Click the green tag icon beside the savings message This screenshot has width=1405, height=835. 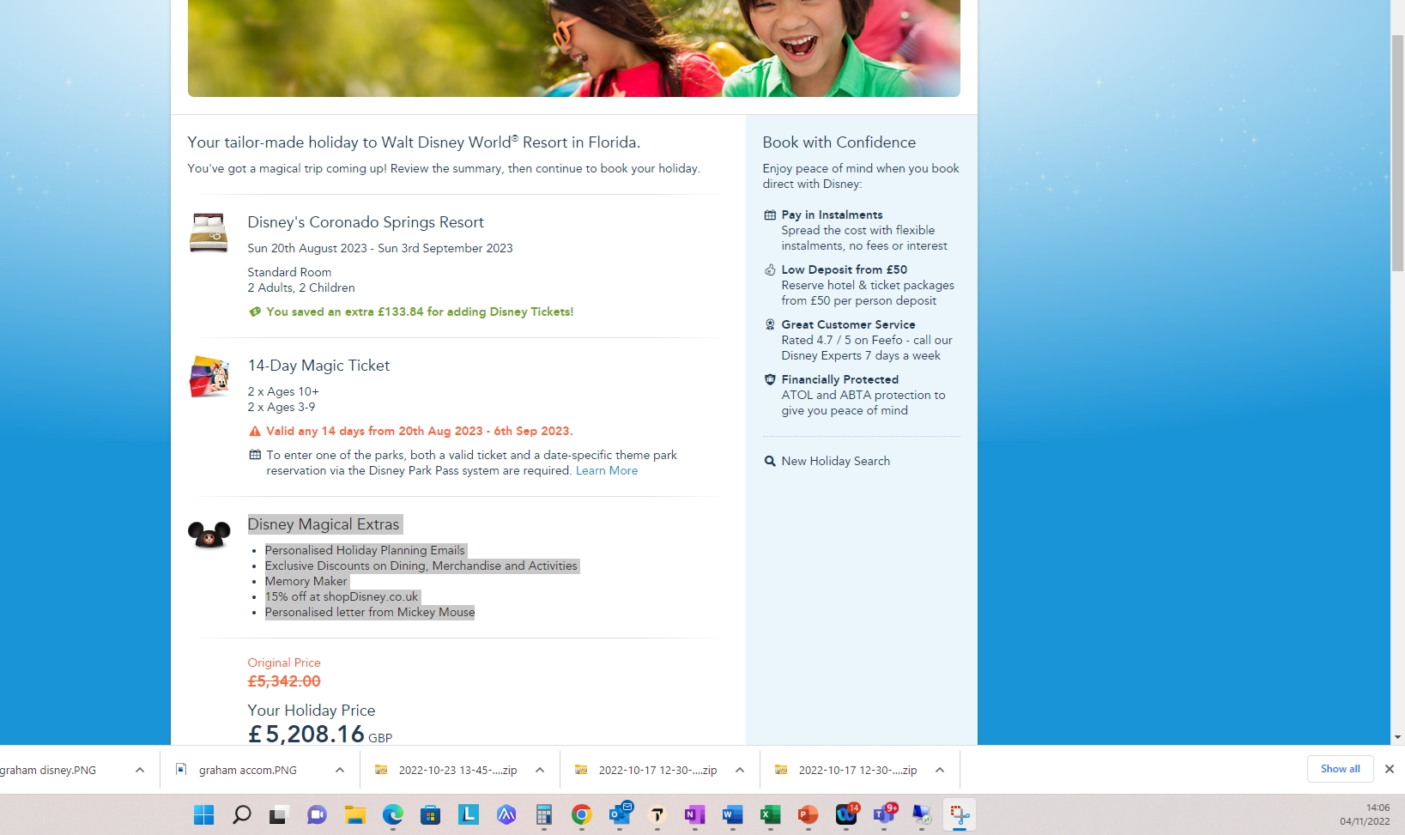(x=255, y=312)
